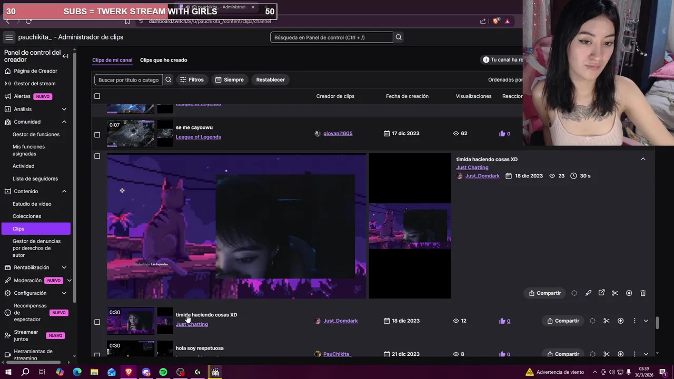Trim the expanded clip with scissors icon
Image resolution: width=674 pixels, height=379 pixels.
(x=615, y=293)
